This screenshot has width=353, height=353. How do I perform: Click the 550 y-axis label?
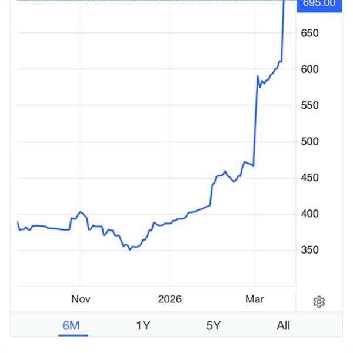[309, 105]
